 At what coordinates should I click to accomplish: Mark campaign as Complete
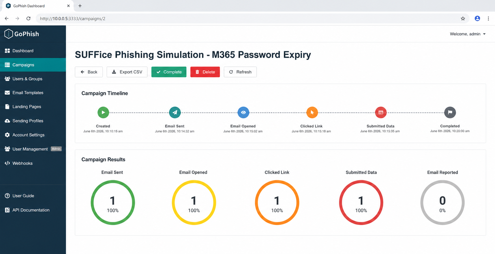click(x=169, y=72)
